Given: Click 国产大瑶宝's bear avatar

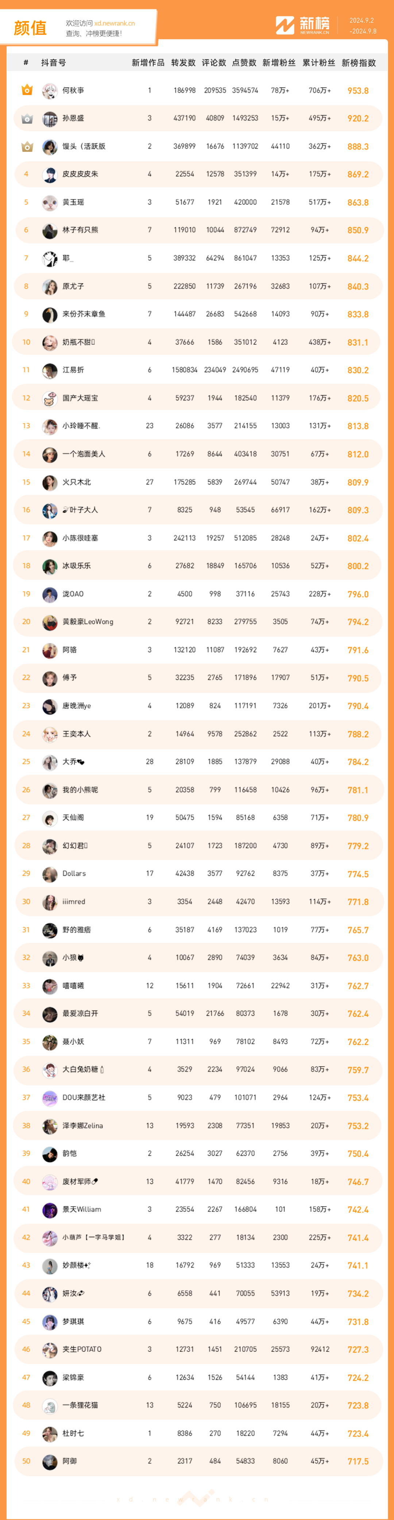Looking at the screenshot, I should click(50, 398).
